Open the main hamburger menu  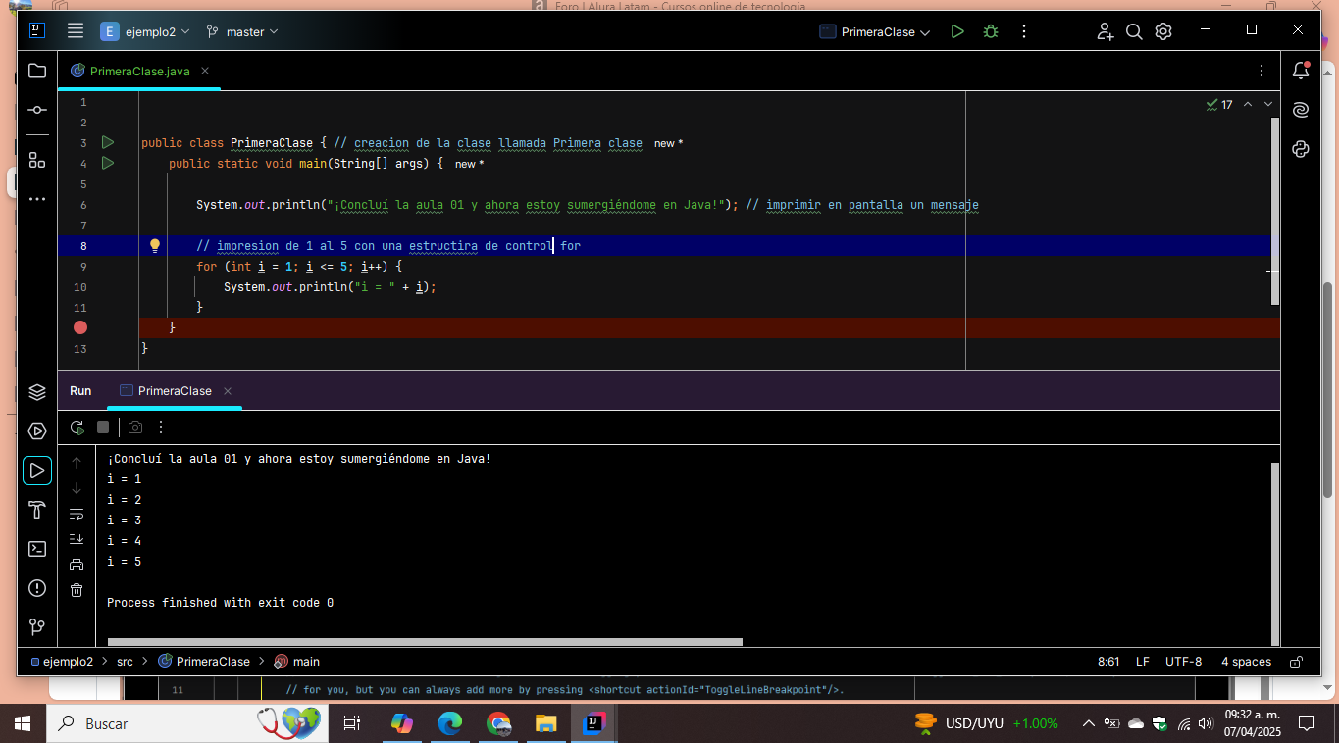click(76, 31)
